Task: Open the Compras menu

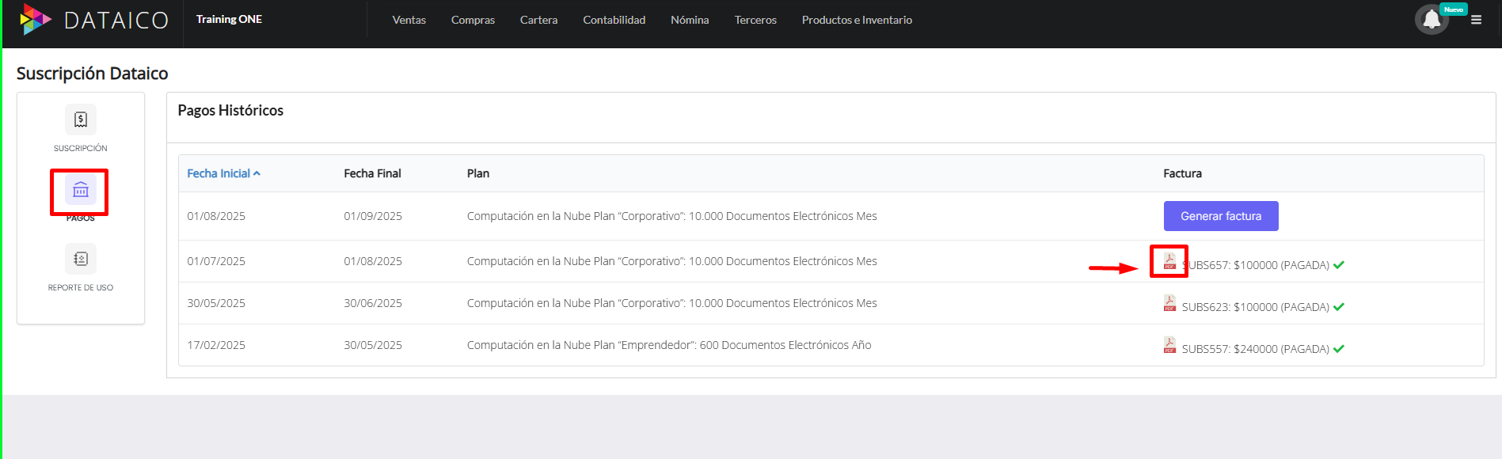Action: [x=473, y=20]
